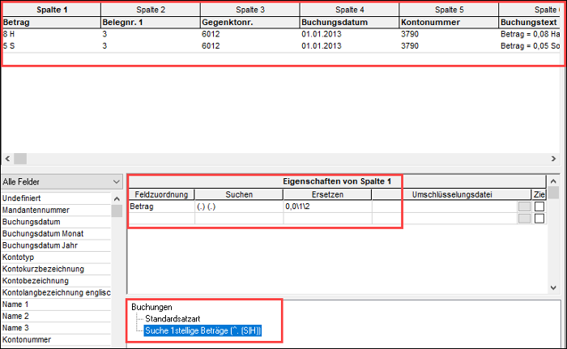Viewport: 567px width, 349px height.
Task: Toggle checkbox in the empty second row
Action: [x=539, y=219]
